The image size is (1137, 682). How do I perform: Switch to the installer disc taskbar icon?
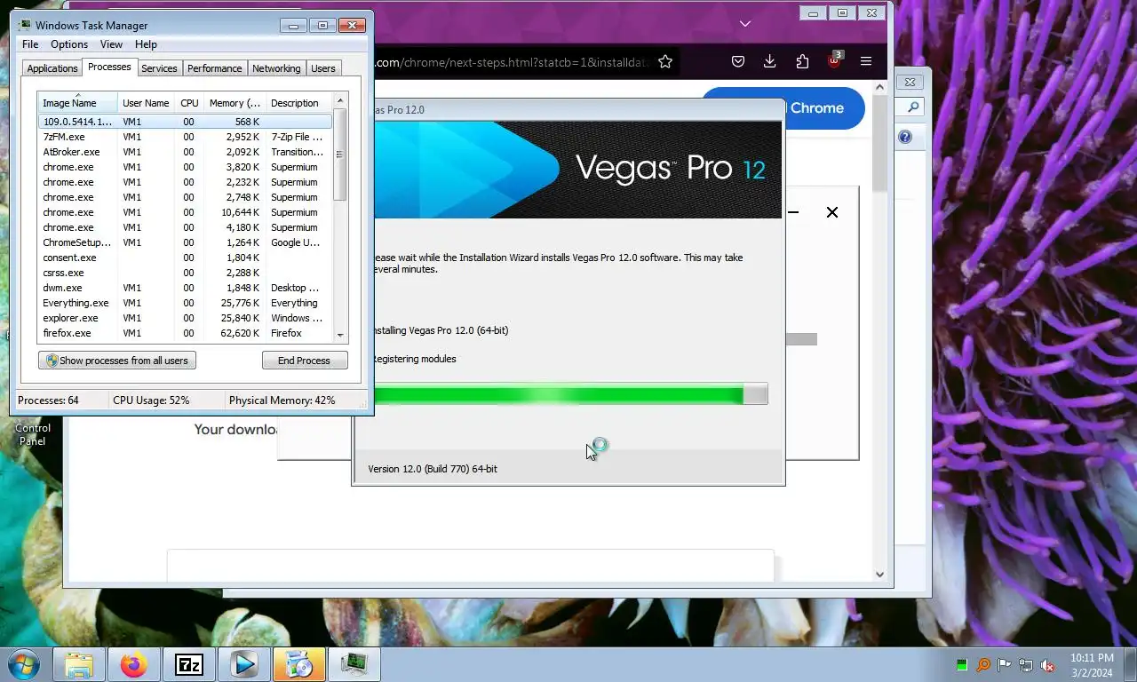(299, 664)
